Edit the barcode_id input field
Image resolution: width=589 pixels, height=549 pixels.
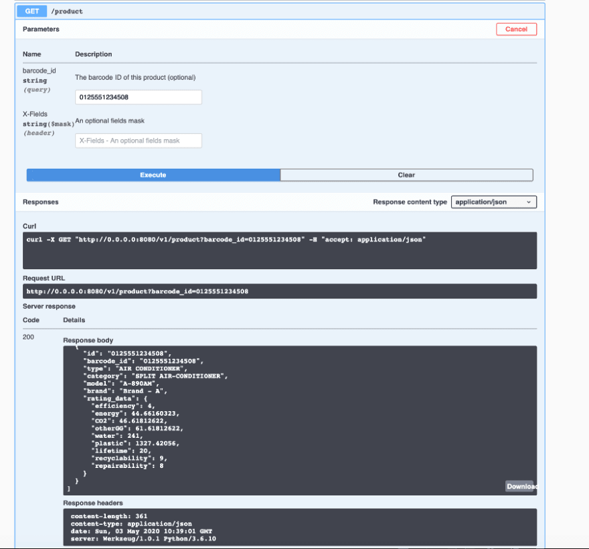pos(139,97)
